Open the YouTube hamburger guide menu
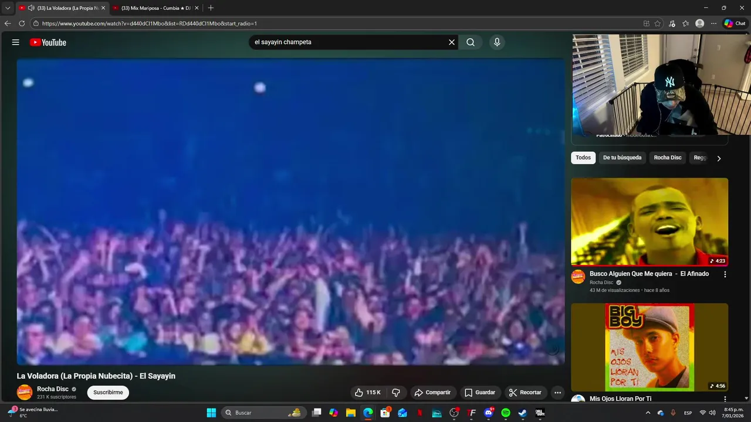The width and height of the screenshot is (751, 422). (x=16, y=42)
